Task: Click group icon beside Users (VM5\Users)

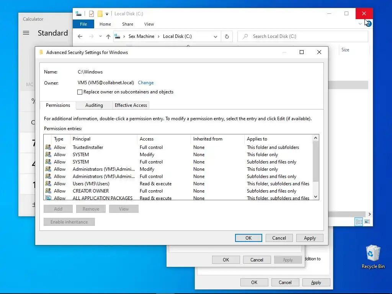Action: (48, 183)
